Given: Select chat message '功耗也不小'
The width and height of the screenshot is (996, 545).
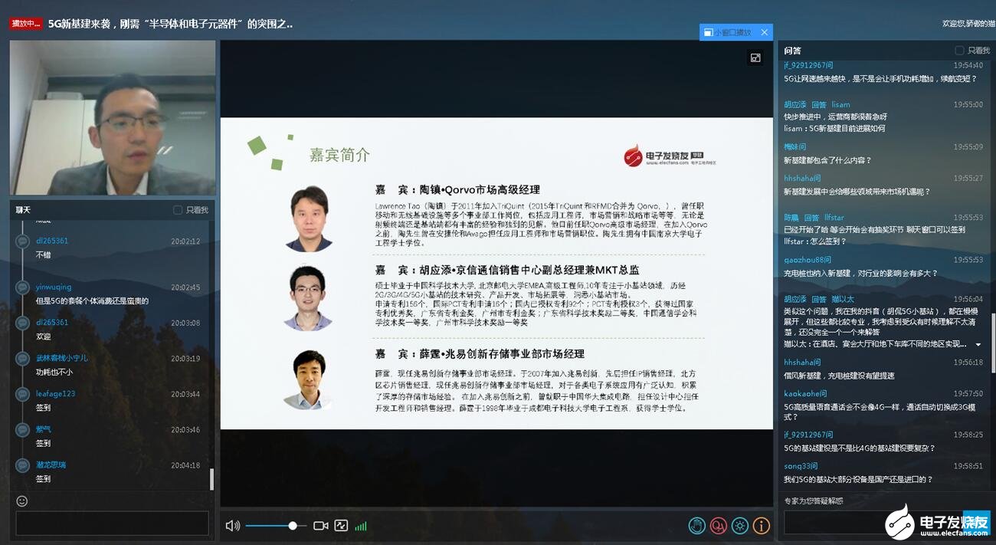Looking at the screenshot, I should [x=54, y=372].
